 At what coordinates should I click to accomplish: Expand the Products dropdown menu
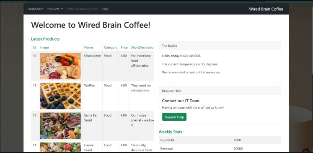pyautogui.click(x=55, y=9)
